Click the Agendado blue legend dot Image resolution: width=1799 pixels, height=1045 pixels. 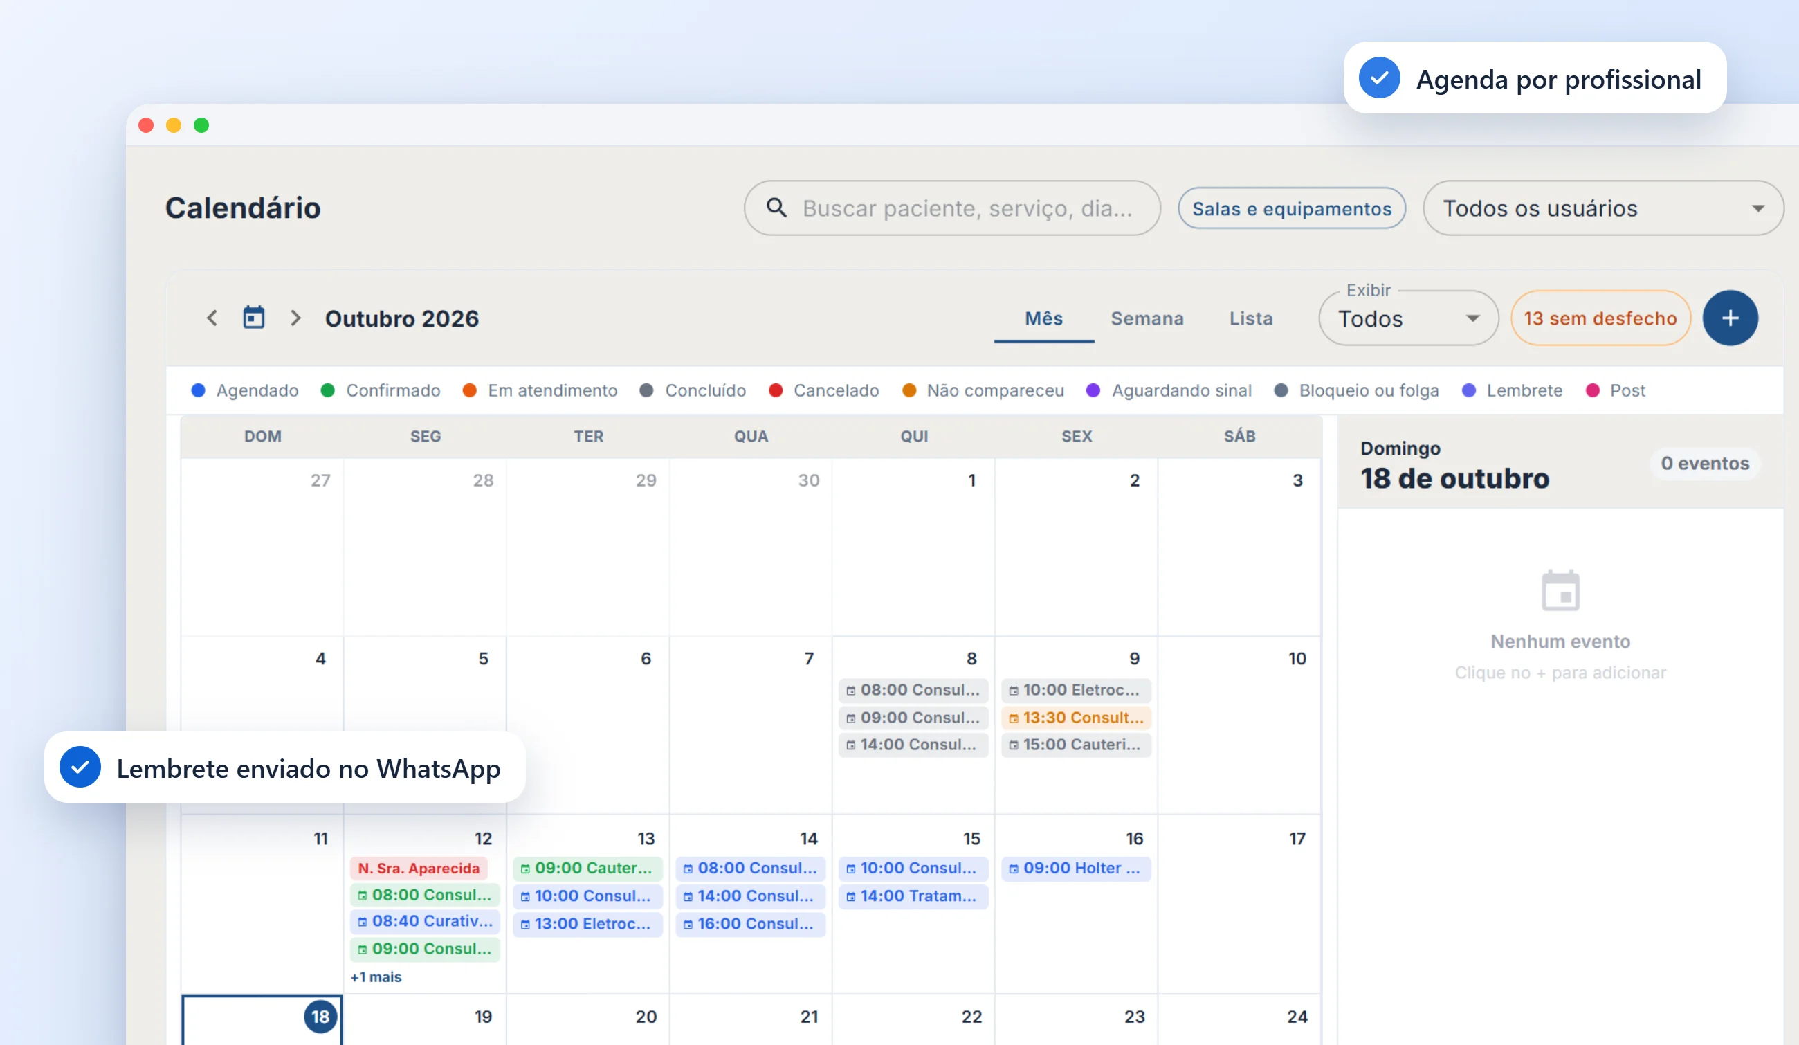[199, 390]
